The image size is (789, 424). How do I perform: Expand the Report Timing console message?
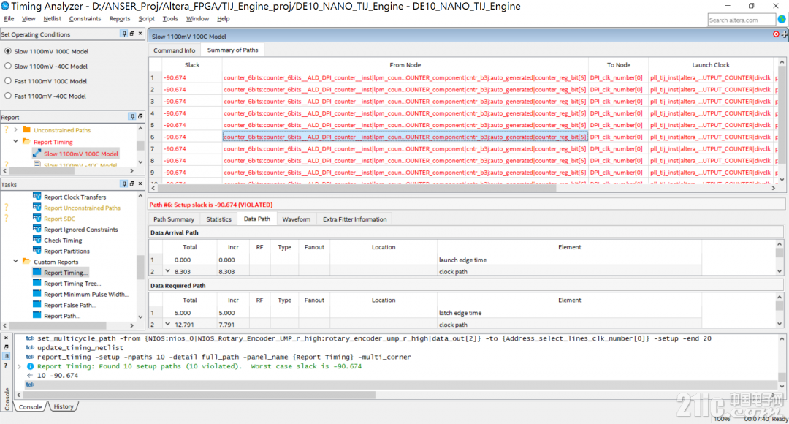tap(20, 366)
